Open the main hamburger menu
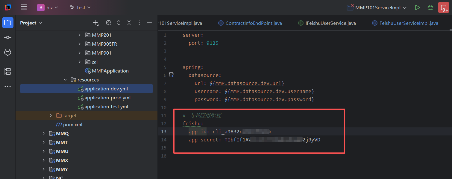The width and height of the screenshot is (452, 179). click(24, 7)
